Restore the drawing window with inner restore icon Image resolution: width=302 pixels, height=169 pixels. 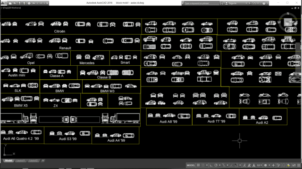click(295, 8)
